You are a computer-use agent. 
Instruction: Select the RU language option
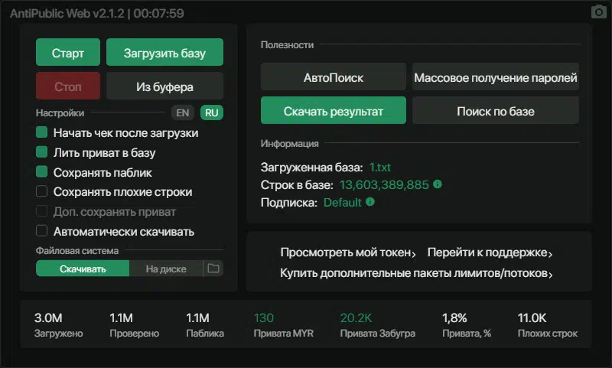click(x=212, y=112)
